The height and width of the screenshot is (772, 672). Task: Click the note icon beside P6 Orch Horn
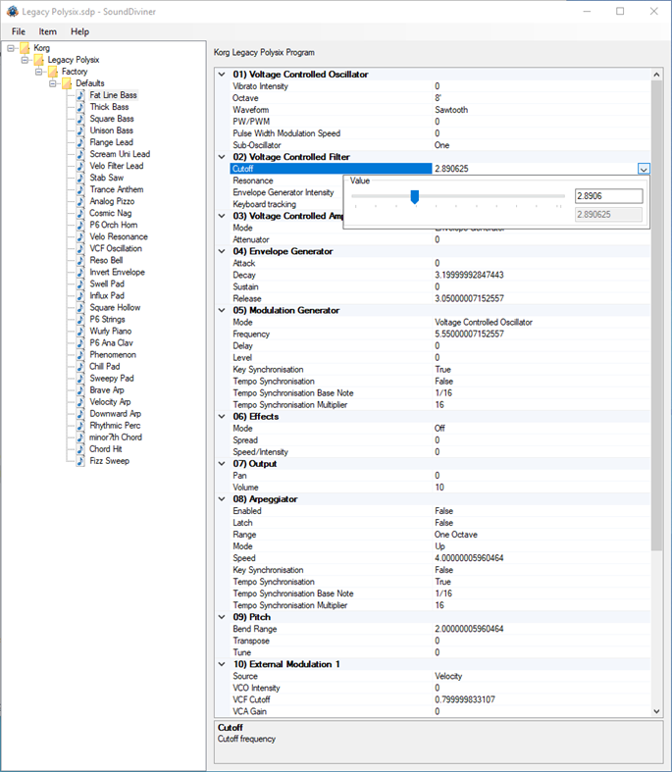pos(80,225)
